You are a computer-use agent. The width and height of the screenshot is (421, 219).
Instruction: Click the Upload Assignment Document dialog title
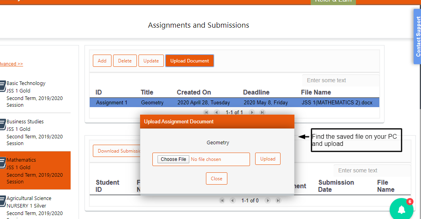pyautogui.click(x=179, y=122)
